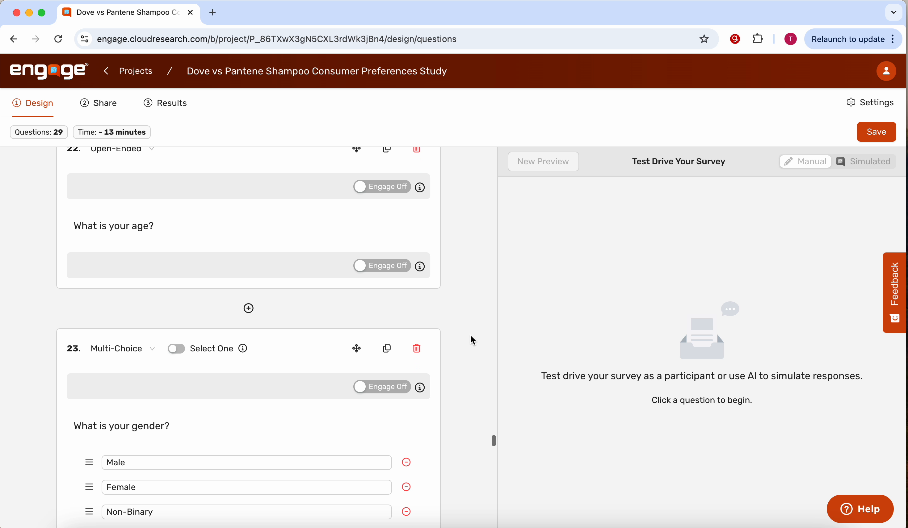Go to the Projects breadcrumb link
Screen dimensions: 908x528
(x=136, y=71)
